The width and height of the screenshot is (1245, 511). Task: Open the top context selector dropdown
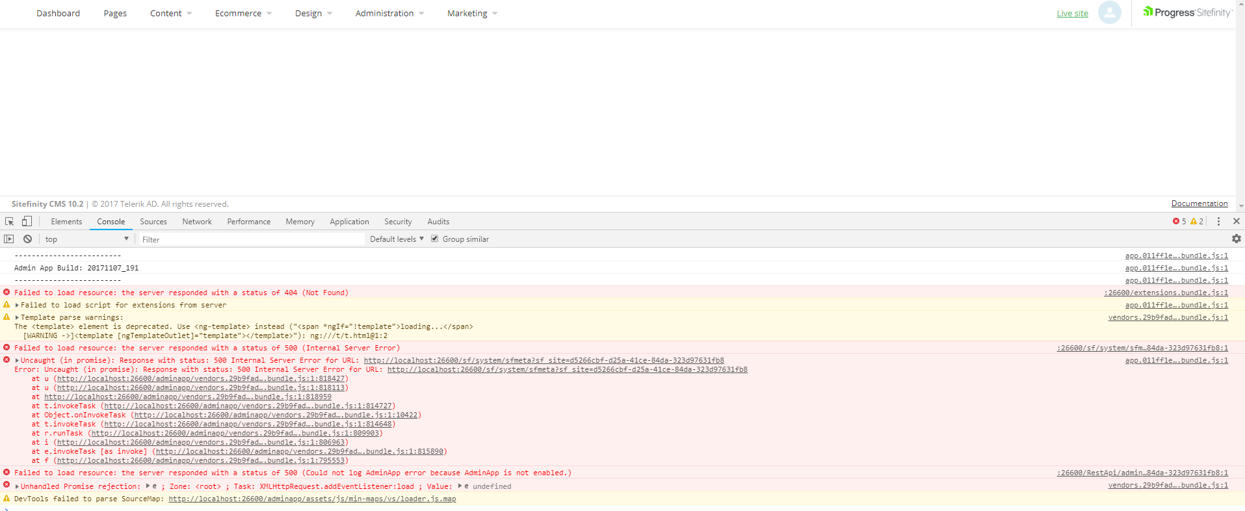87,239
